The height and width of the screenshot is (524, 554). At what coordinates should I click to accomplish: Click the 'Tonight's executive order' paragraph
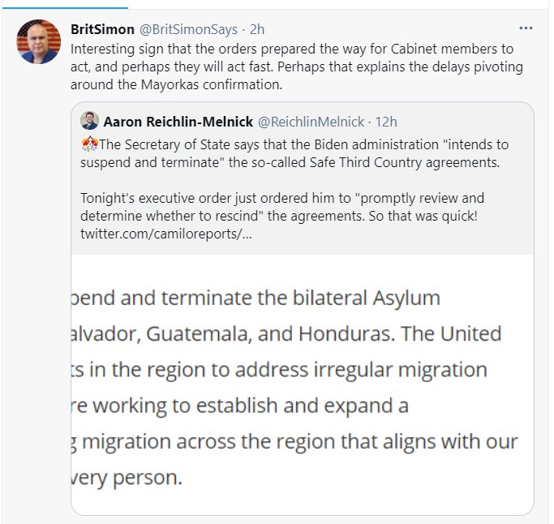282,216
